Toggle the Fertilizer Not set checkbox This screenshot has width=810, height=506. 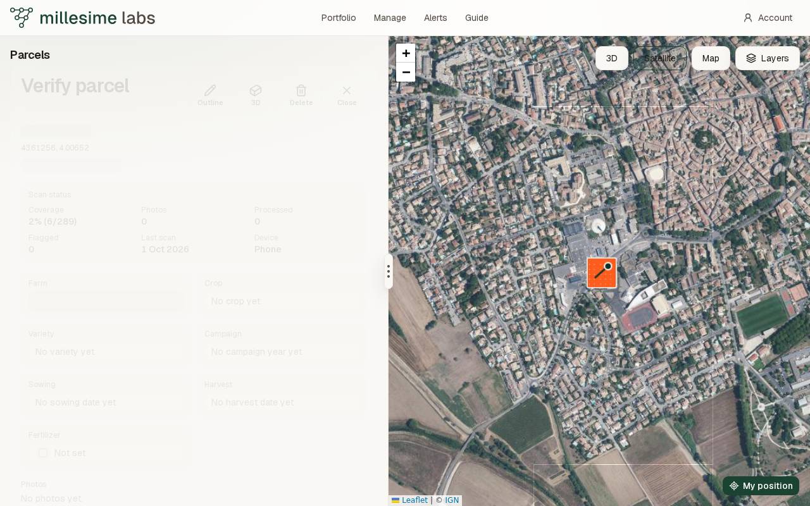tap(43, 453)
